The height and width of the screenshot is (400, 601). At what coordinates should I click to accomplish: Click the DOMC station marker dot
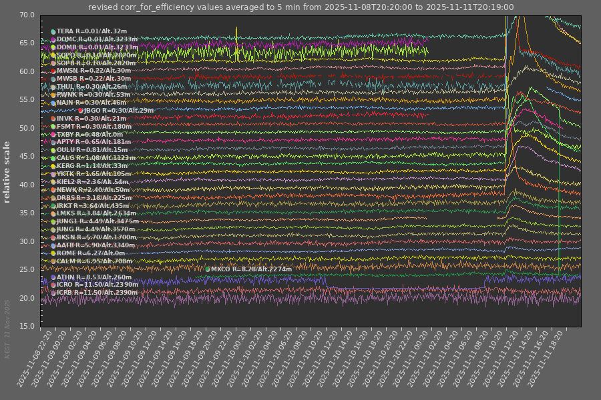[x=53, y=39]
